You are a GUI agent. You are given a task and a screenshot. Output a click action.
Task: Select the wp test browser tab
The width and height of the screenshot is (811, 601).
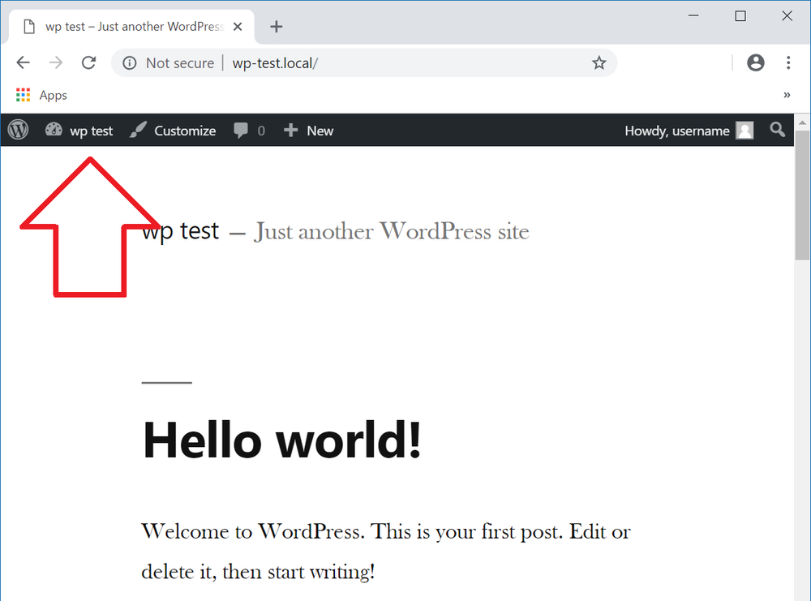pos(131,27)
